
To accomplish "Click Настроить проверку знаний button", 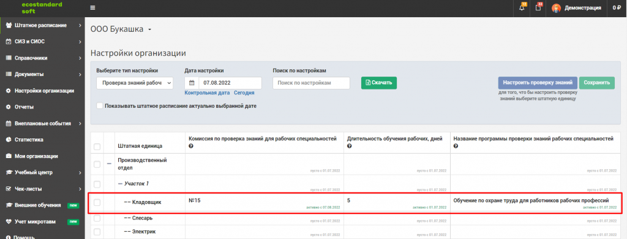I will (538, 83).
